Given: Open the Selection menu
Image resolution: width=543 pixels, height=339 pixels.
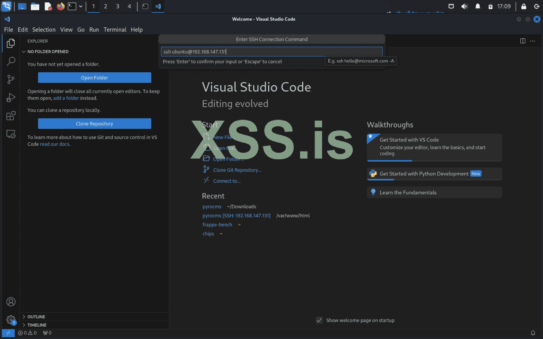Looking at the screenshot, I should pos(44,30).
